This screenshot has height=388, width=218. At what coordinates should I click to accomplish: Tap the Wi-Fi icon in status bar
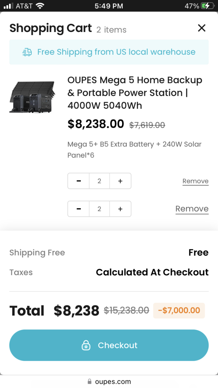(x=40, y=6)
